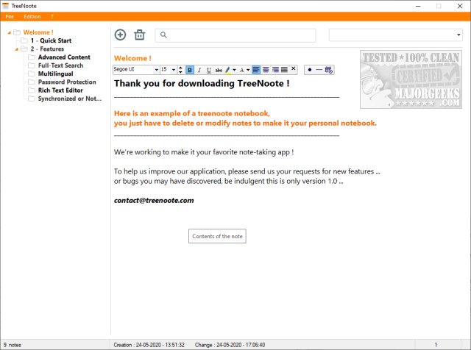Open the Password Protection note

(x=67, y=82)
